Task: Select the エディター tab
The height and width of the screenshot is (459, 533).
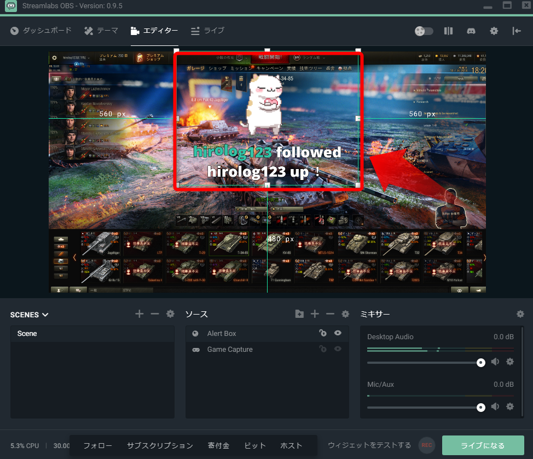Action: [154, 31]
